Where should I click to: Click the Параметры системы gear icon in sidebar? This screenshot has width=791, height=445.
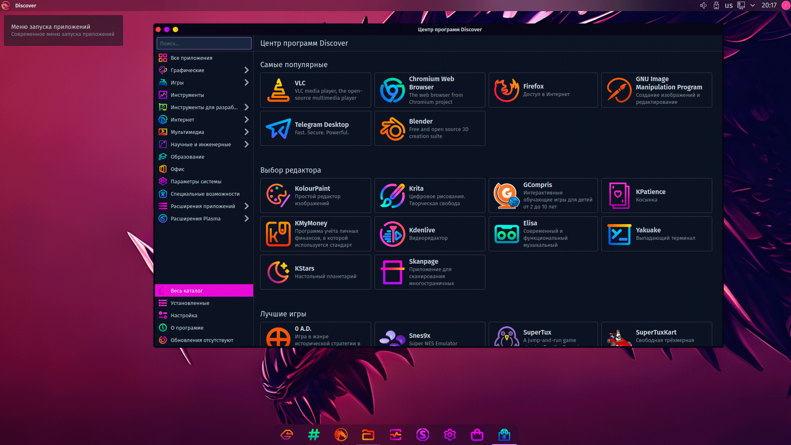(163, 181)
